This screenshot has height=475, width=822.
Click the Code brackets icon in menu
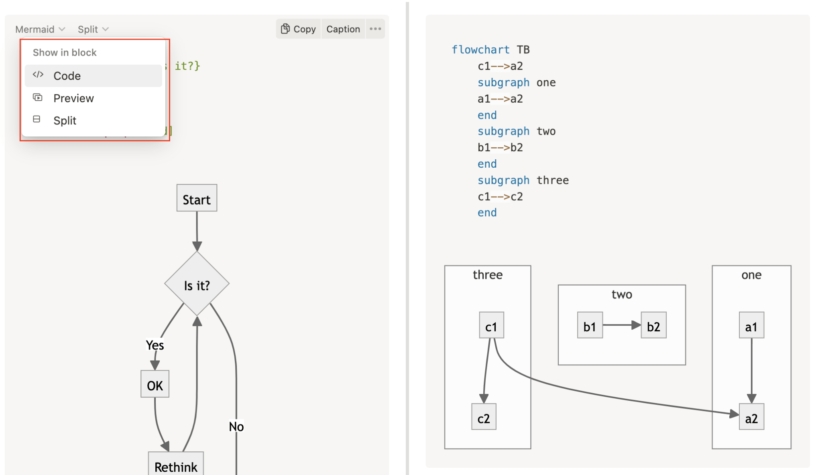[38, 75]
